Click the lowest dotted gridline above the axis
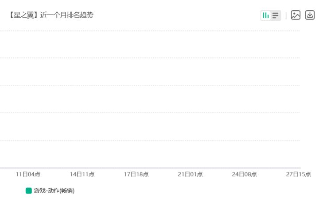 (150, 141)
